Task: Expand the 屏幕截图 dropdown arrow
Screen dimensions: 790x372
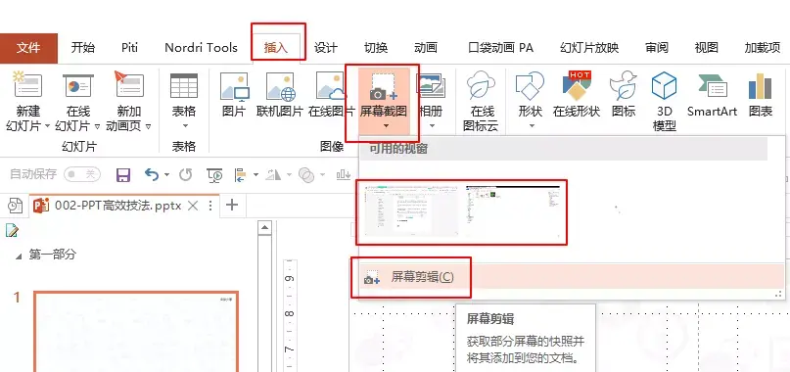Action: pos(386,126)
